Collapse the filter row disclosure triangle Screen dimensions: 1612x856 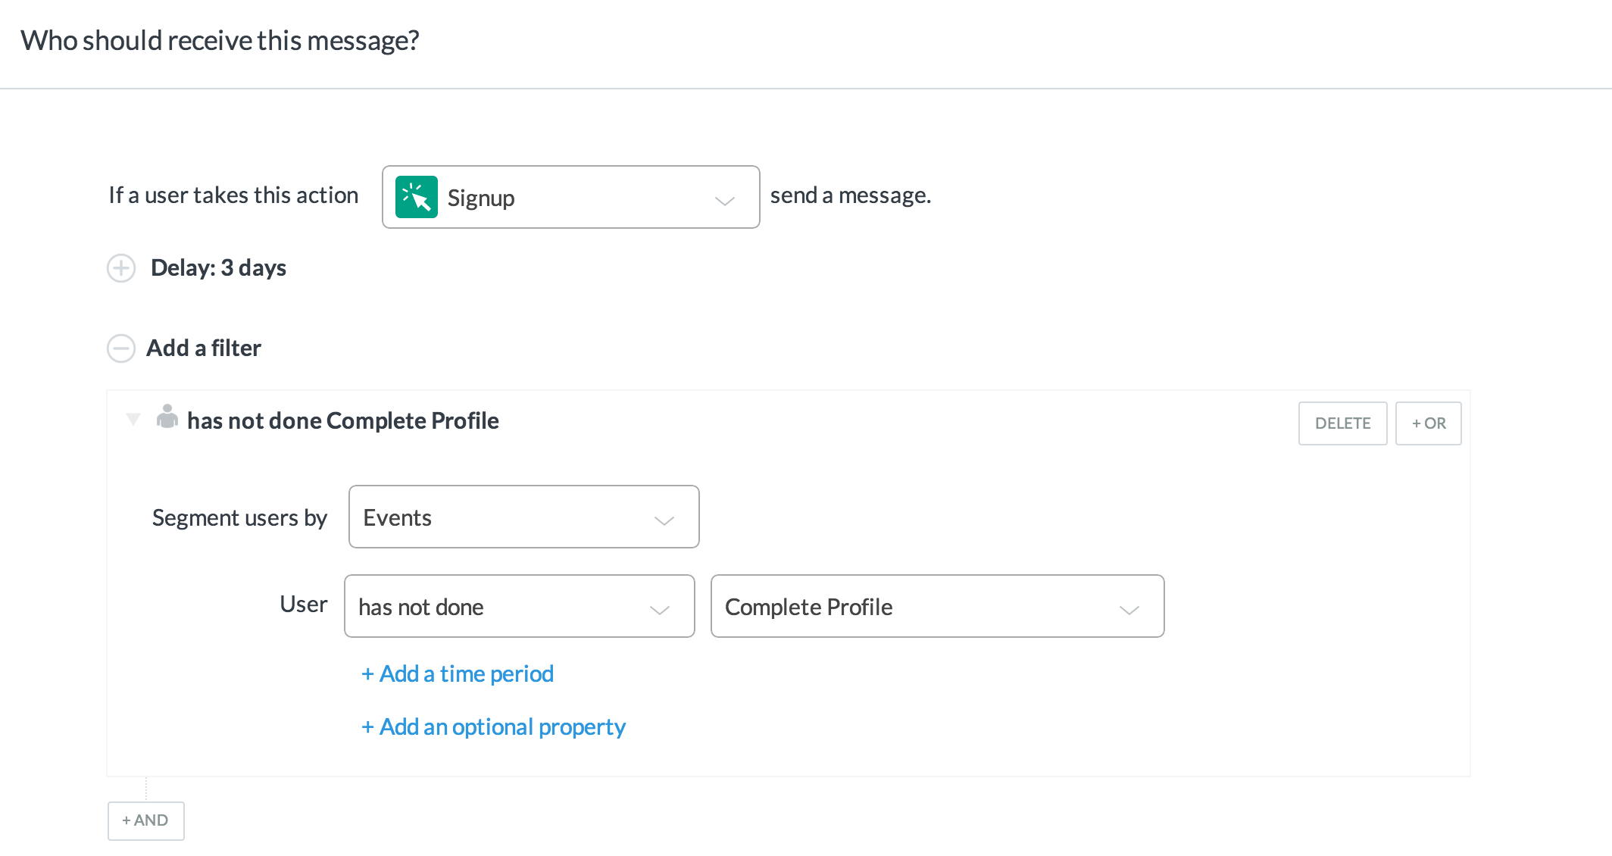[x=133, y=419]
